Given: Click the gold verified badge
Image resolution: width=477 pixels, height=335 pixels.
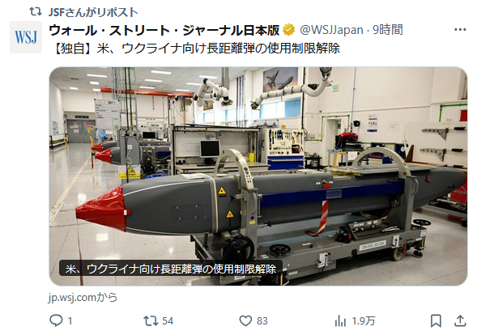Looking at the screenshot, I should (288, 30).
